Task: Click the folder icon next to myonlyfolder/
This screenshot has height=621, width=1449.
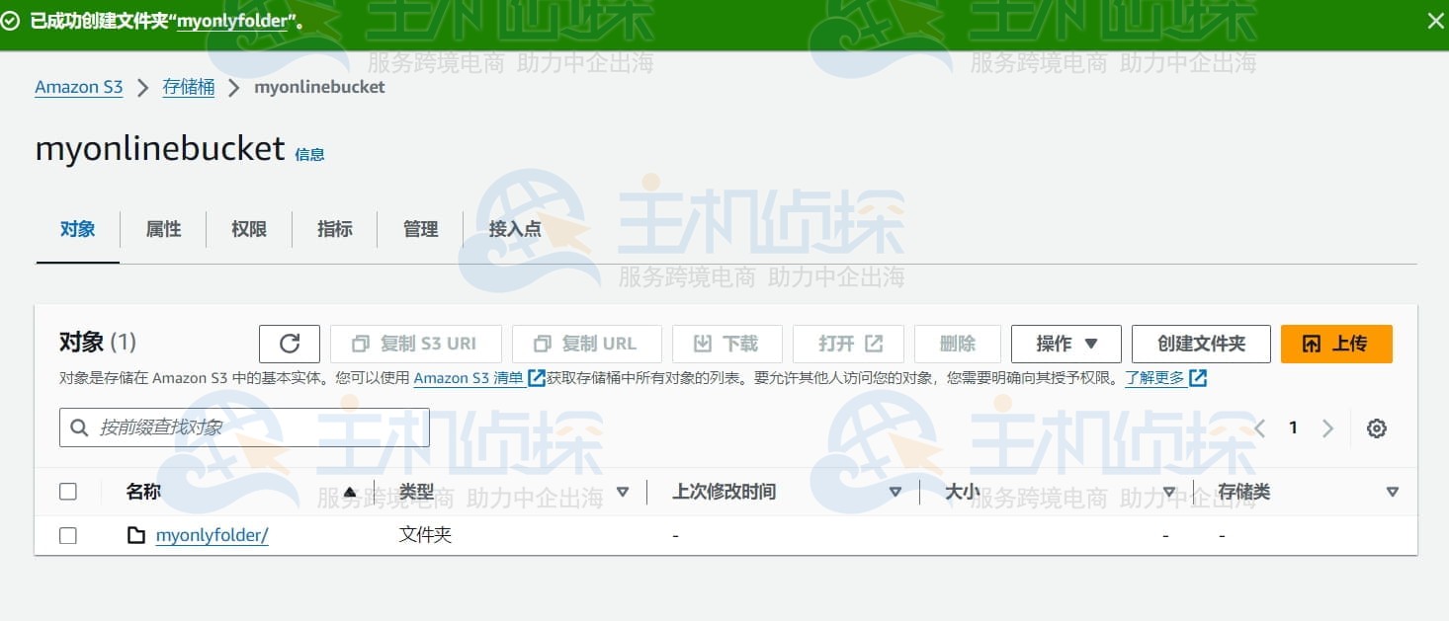Action: (135, 534)
